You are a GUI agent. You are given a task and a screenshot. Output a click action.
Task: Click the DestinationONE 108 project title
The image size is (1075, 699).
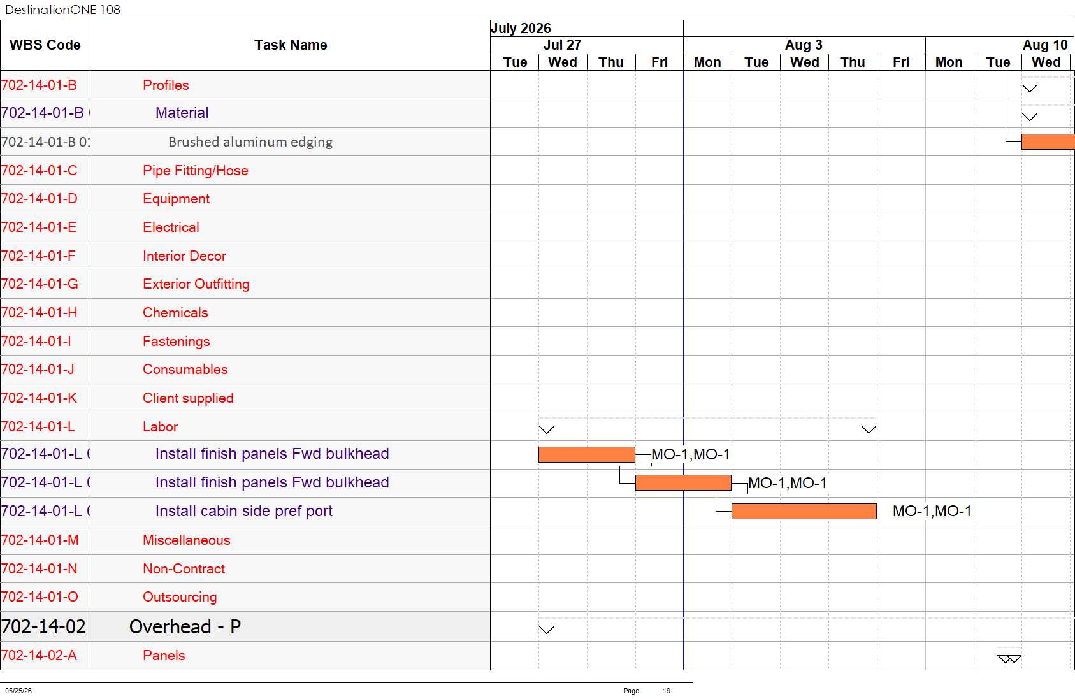pyautogui.click(x=62, y=10)
